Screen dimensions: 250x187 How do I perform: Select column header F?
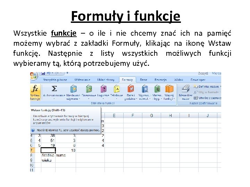pyautogui.click(x=133, y=116)
